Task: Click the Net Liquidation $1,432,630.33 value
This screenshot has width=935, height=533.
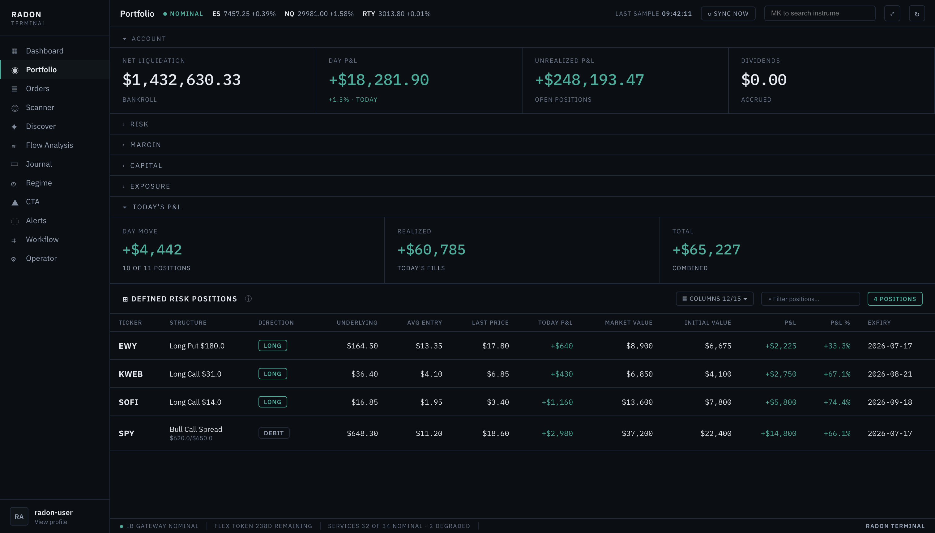Action: (x=181, y=80)
